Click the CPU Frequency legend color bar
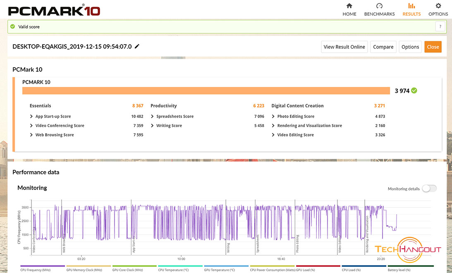This screenshot has width=452, height=273. pyautogui.click(x=43, y=266)
